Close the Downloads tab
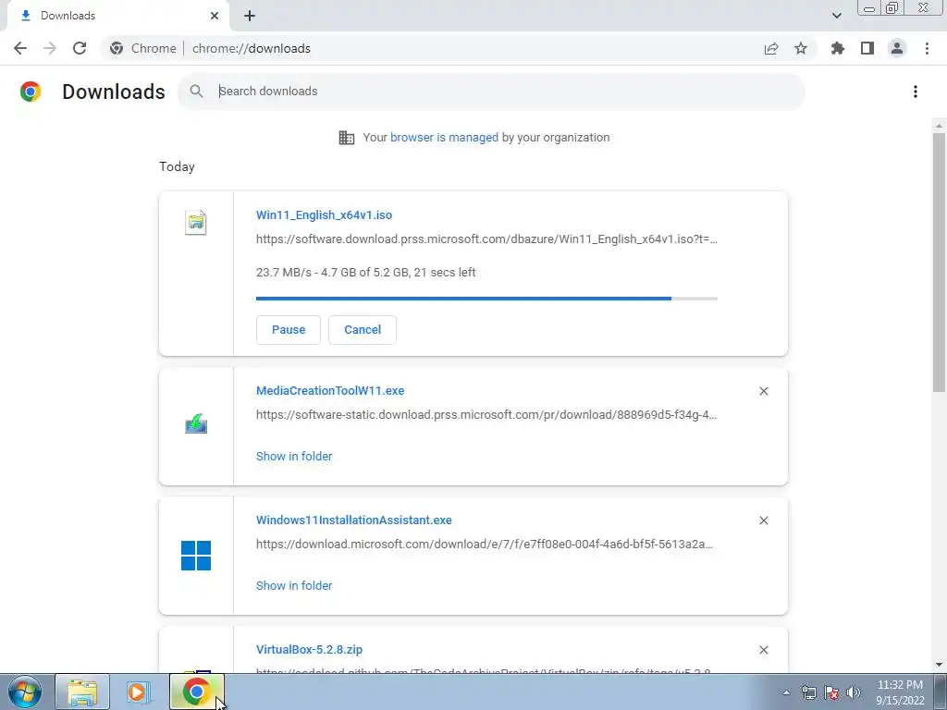The image size is (947, 710). coord(215,16)
